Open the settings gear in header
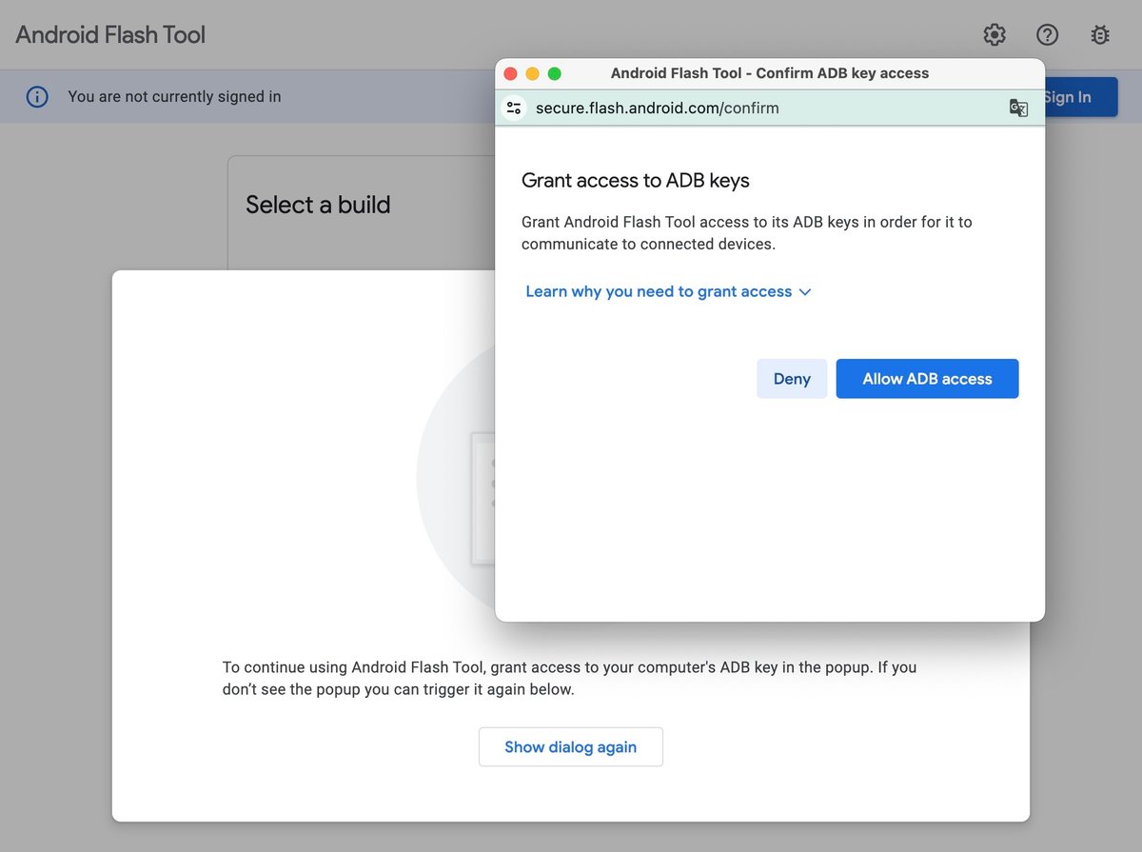The image size is (1142, 852). [x=994, y=35]
